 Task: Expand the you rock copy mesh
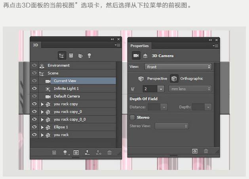pos(42,104)
